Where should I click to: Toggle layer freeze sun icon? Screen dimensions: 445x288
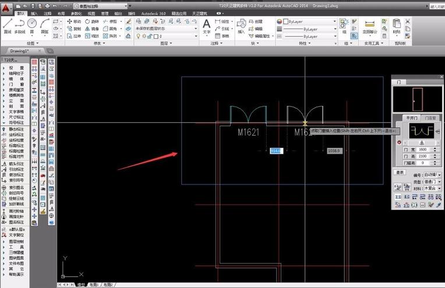(144, 36)
